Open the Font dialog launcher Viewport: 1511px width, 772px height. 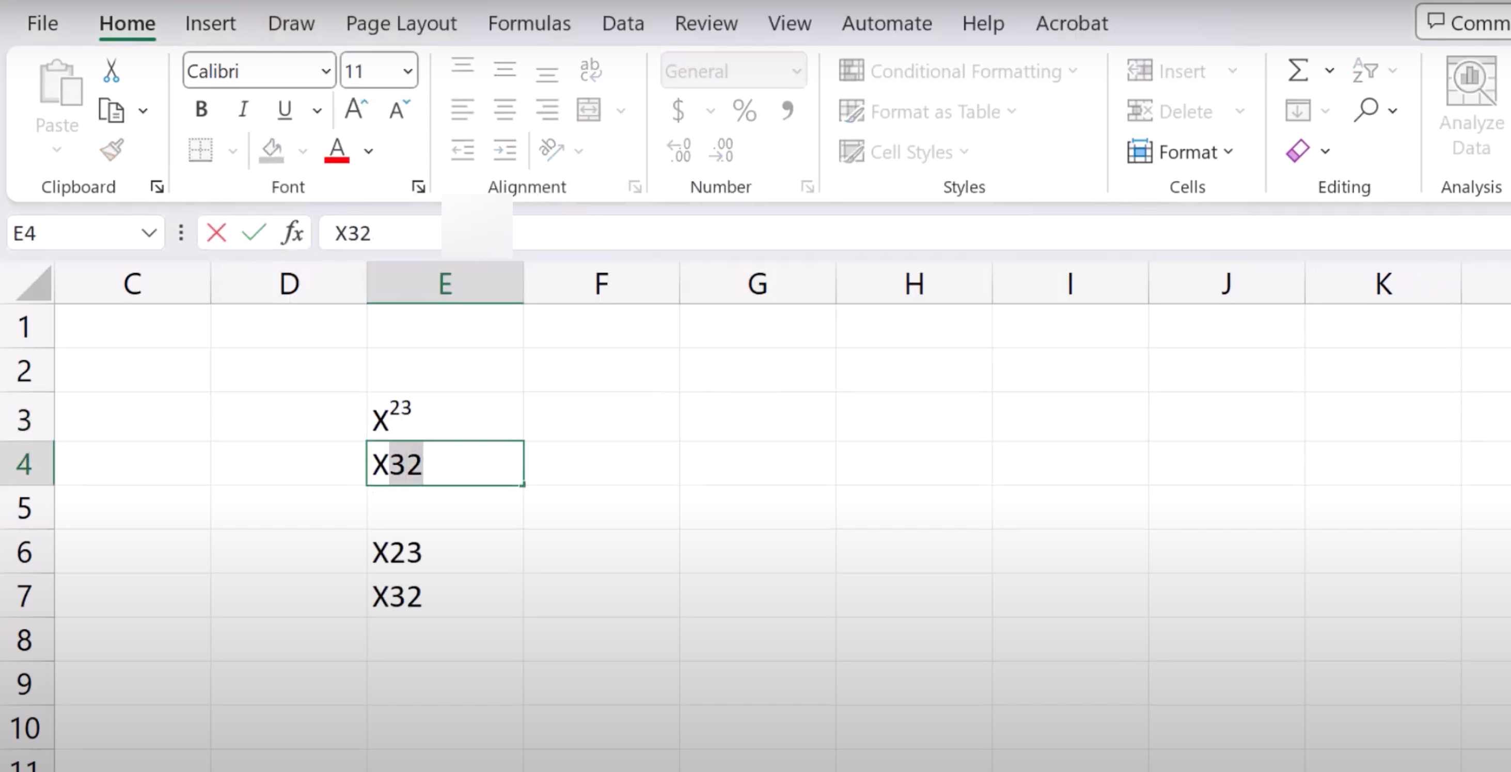tap(418, 186)
